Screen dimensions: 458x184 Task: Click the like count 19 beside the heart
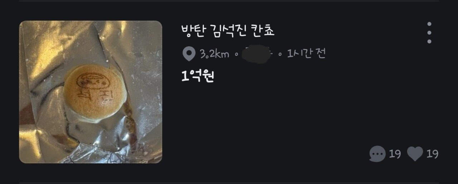coord(432,154)
